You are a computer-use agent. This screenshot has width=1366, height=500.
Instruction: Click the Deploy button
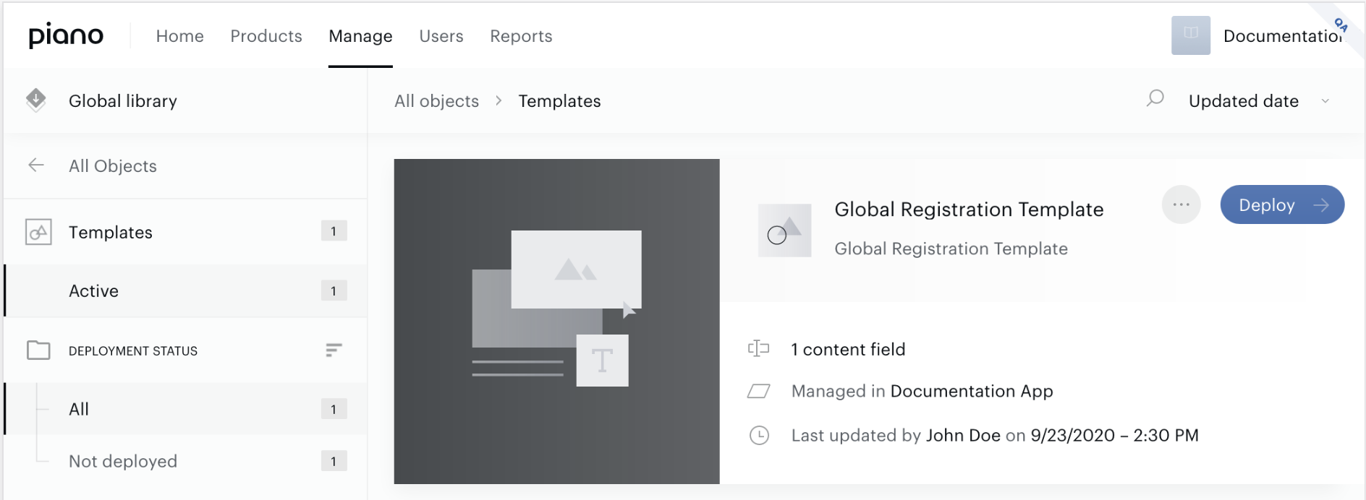[x=1282, y=204]
